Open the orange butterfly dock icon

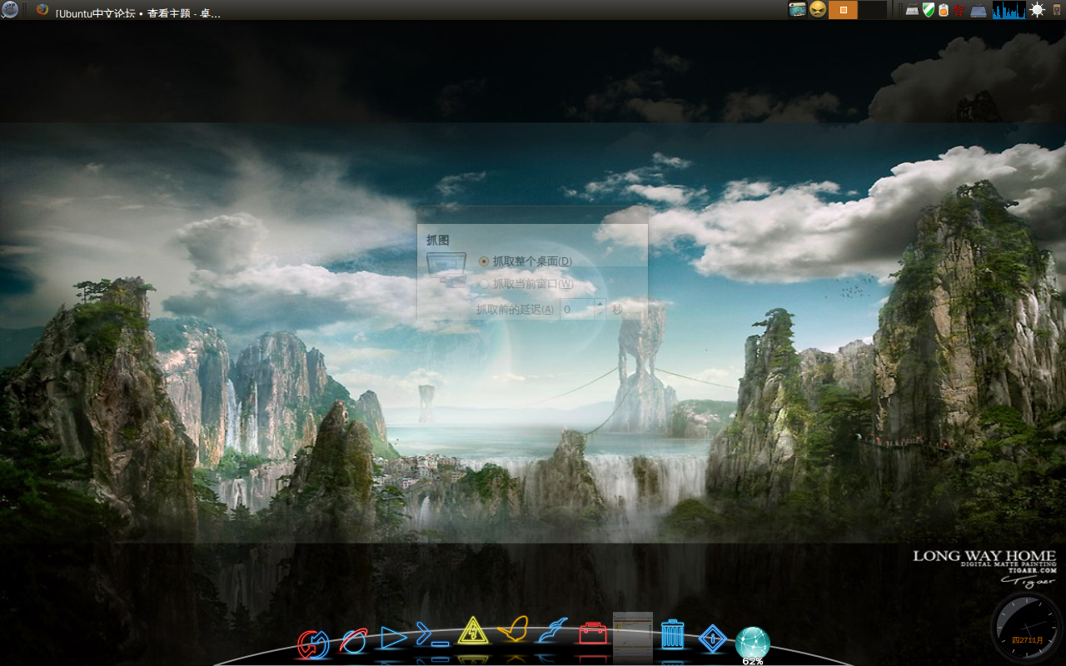(514, 629)
